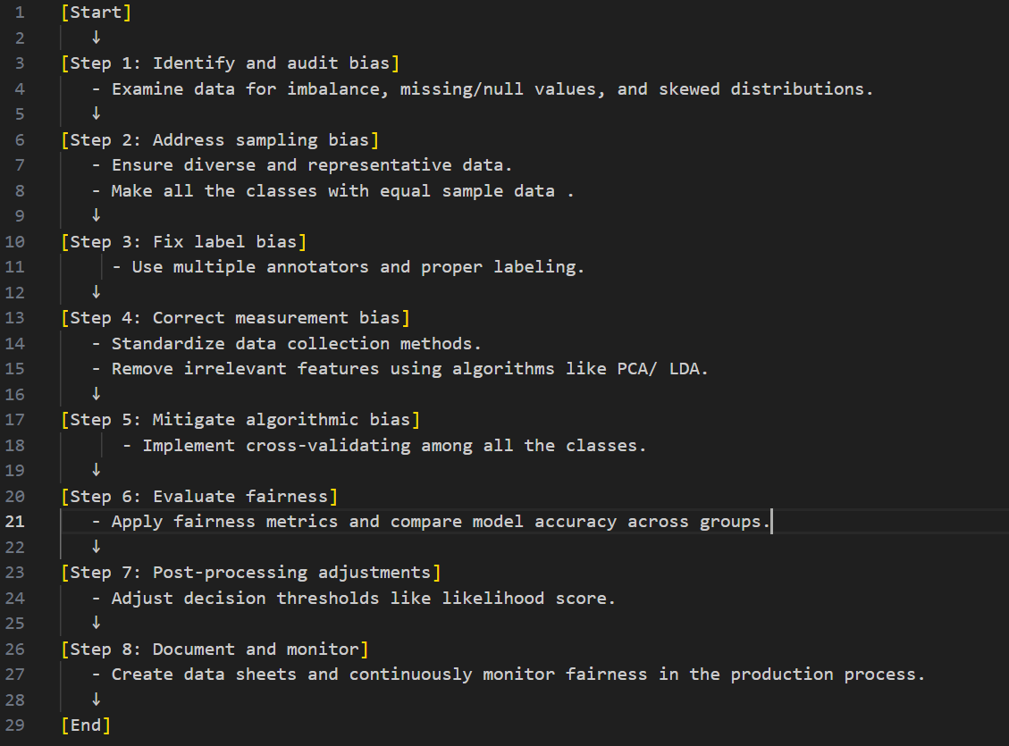Place cursor on the [End] label
Screen dimensions: 1009x746
pyautogui.click(x=86, y=725)
